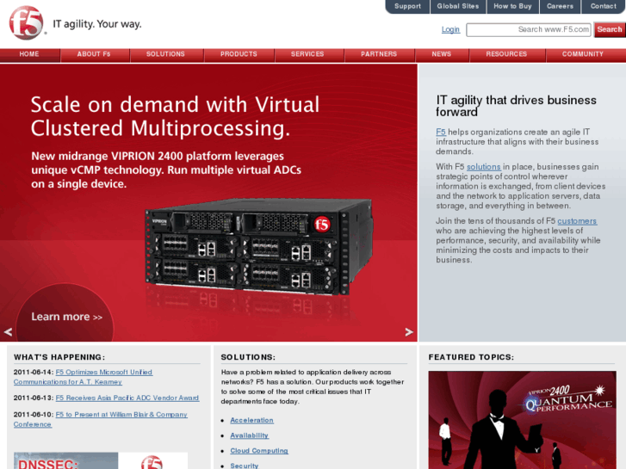Click the VIPRION 2400 Quantum Performance image
The width and height of the screenshot is (626, 469).
522,420
